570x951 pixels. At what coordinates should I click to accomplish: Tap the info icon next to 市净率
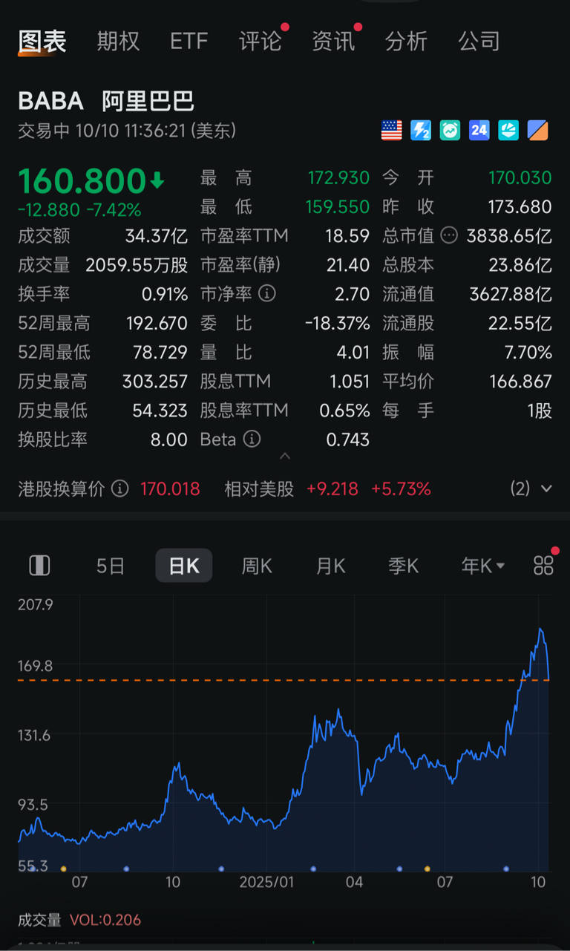click(267, 294)
